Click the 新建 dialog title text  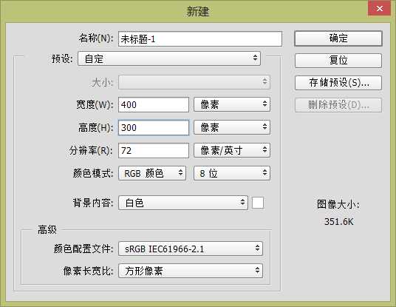click(x=198, y=12)
